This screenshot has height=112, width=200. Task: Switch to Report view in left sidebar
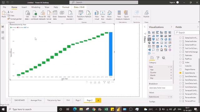[x=3, y=26]
